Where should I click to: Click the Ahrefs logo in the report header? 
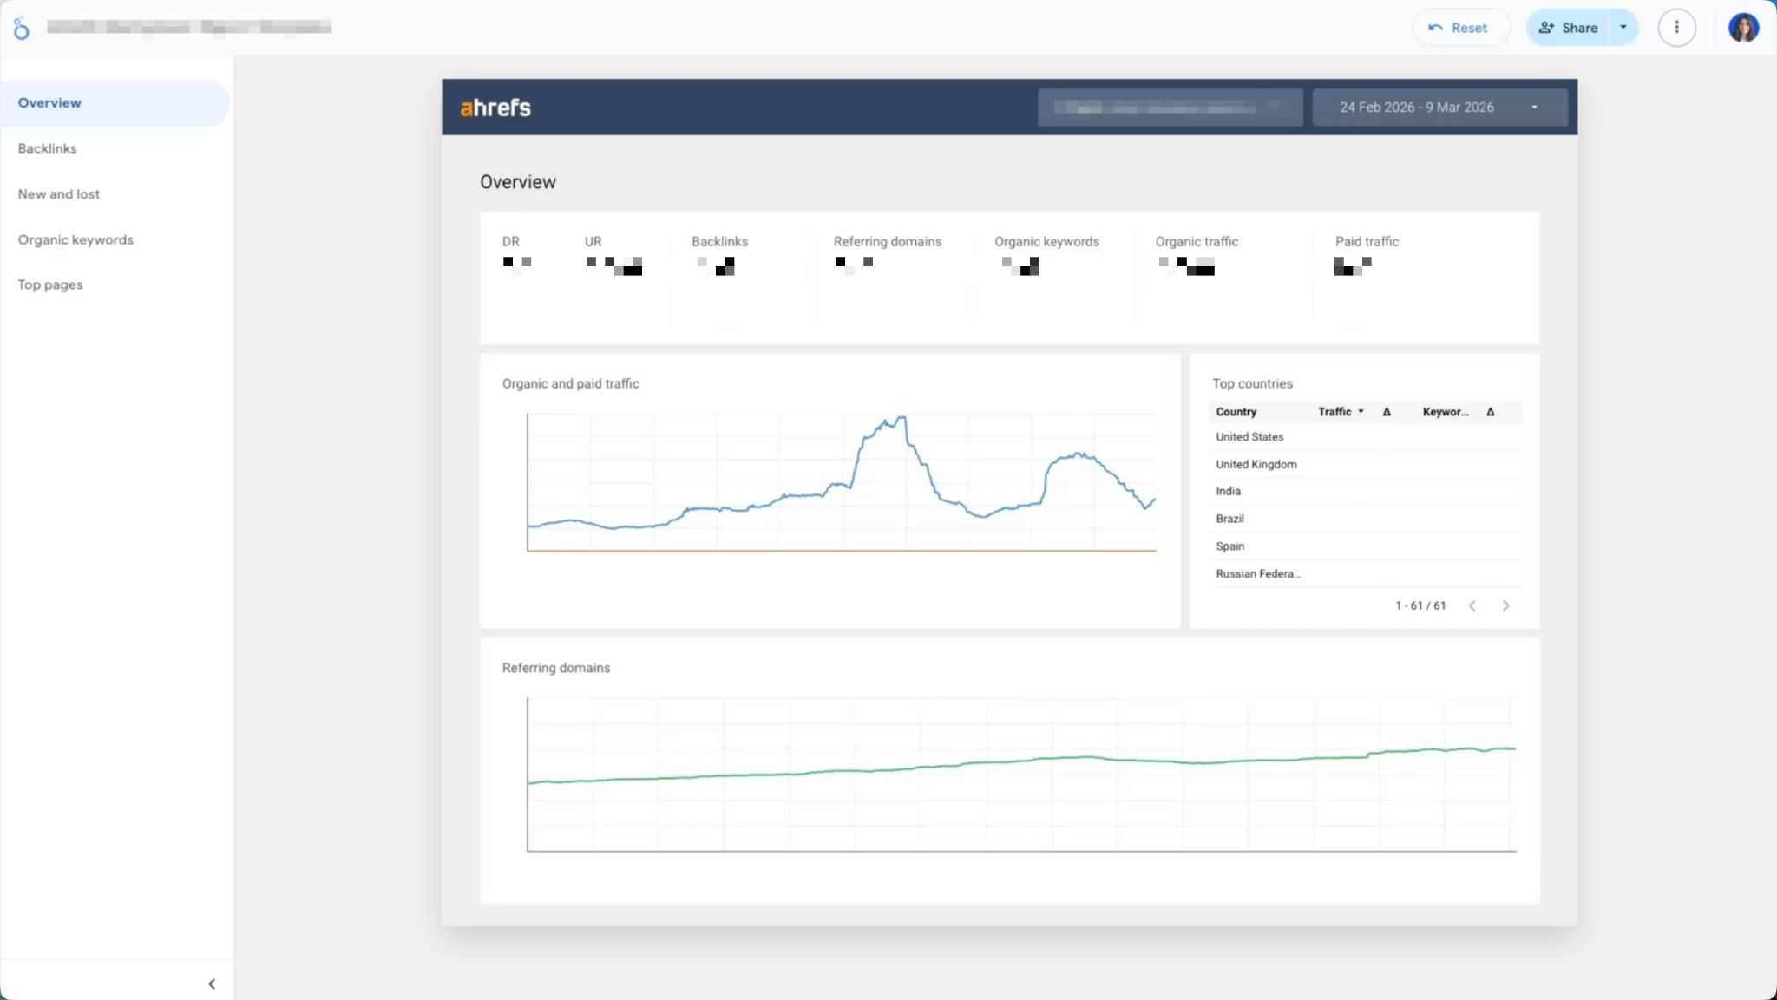[495, 107]
